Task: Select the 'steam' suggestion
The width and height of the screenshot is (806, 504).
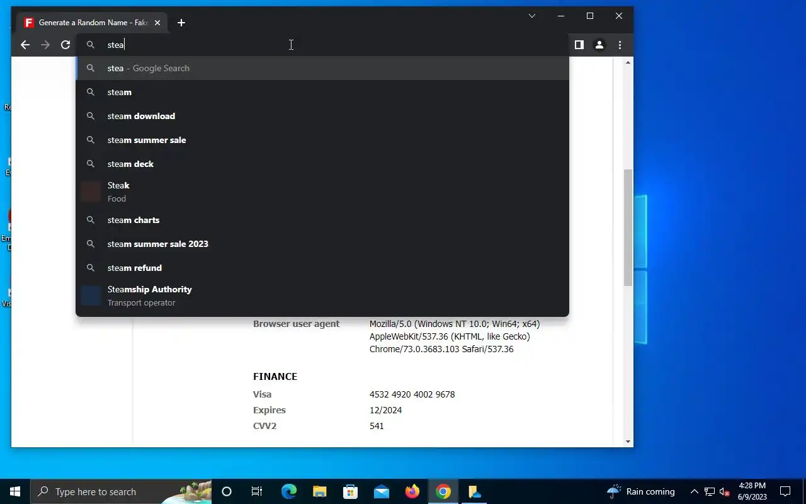Action: [x=322, y=92]
